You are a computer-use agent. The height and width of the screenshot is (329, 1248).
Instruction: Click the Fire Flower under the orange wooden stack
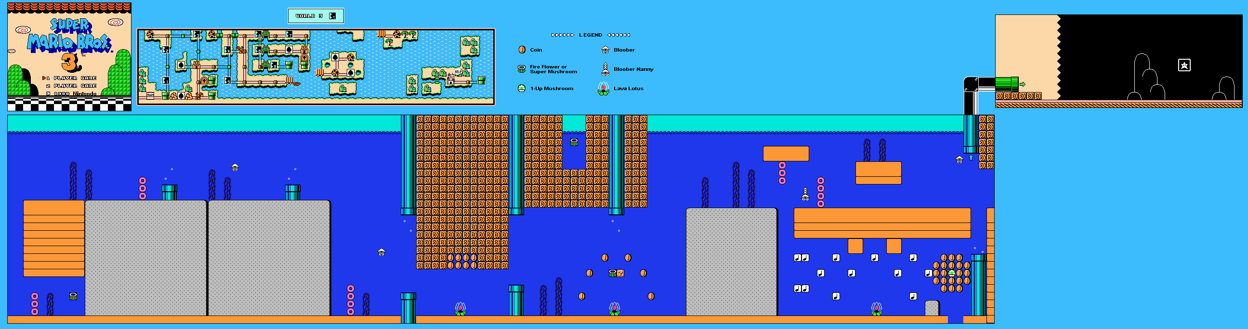point(73,296)
